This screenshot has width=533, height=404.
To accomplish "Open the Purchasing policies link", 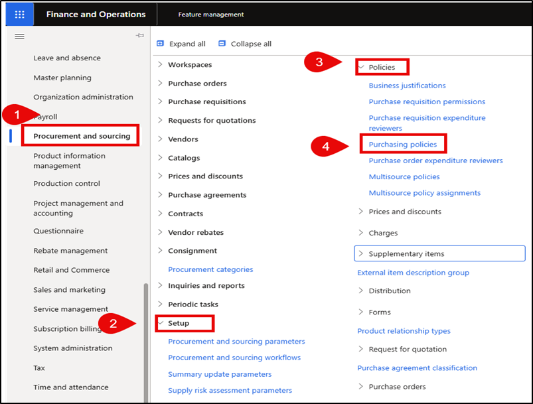I will [403, 144].
